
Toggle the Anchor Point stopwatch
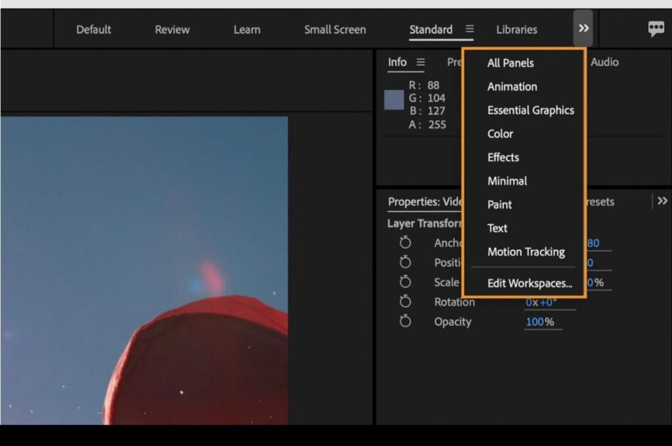(405, 243)
